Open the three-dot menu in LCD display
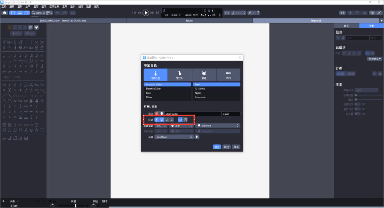This screenshot has height=208, width=384. click(x=213, y=10)
